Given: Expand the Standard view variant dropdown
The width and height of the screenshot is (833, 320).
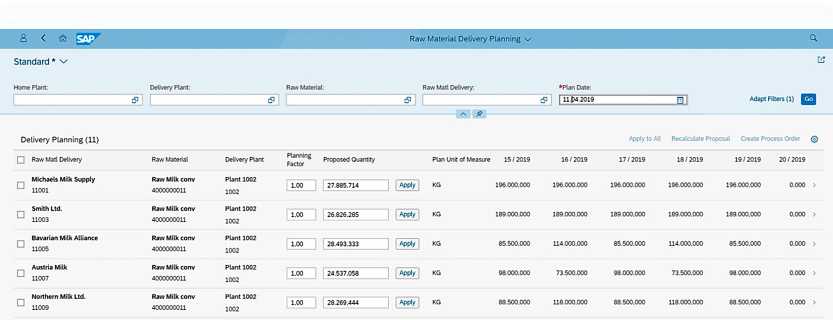Looking at the screenshot, I should coord(64,62).
